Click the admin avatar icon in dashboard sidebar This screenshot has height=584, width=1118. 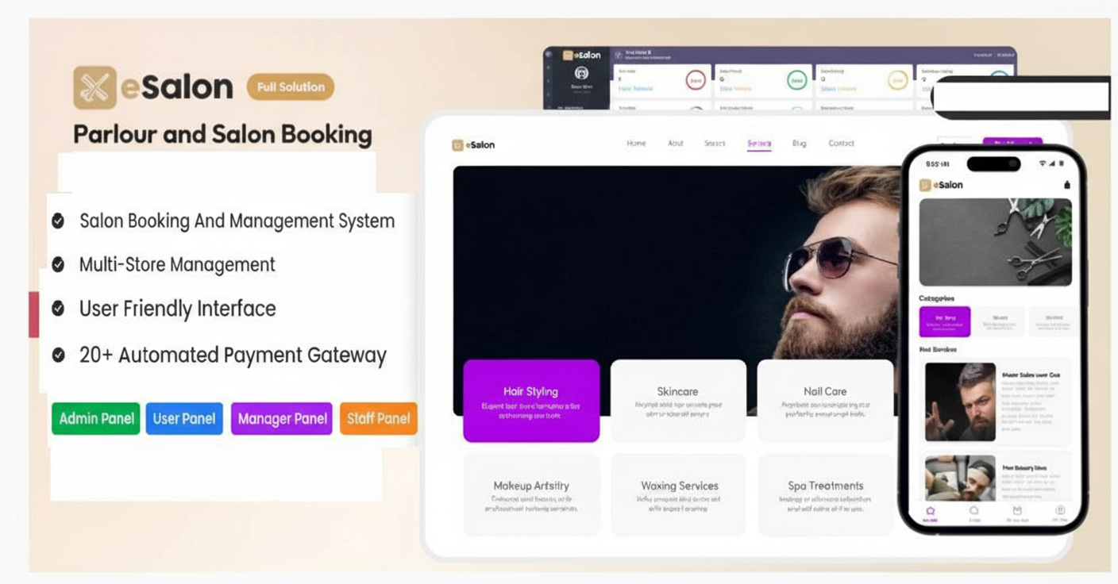click(x=581, y=74)
